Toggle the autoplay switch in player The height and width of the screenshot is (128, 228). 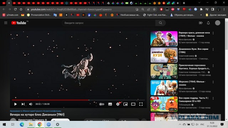(x=102, y=104)
